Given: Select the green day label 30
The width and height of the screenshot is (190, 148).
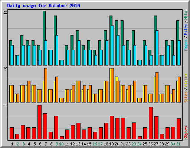Looking at the screenshot, I should click(x=173, y=144).
